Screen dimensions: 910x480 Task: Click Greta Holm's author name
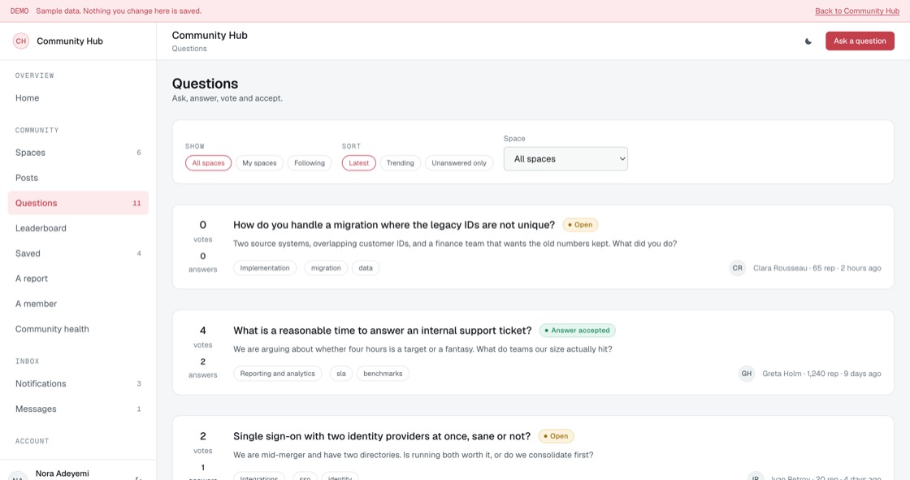(x=782, y=374)
